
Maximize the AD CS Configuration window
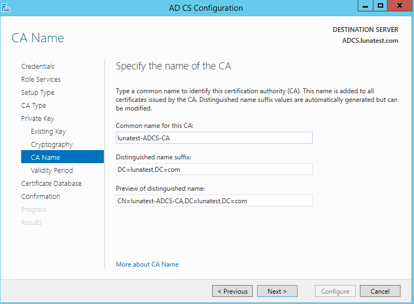[x=380, y=5]
